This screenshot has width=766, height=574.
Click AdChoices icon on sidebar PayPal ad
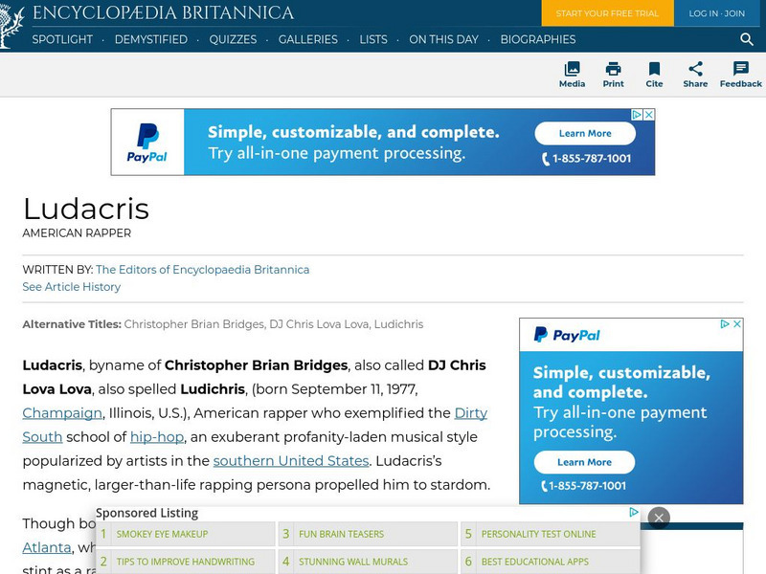(725, 323)
